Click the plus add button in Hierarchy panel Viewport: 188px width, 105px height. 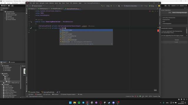tap(1, 10)
